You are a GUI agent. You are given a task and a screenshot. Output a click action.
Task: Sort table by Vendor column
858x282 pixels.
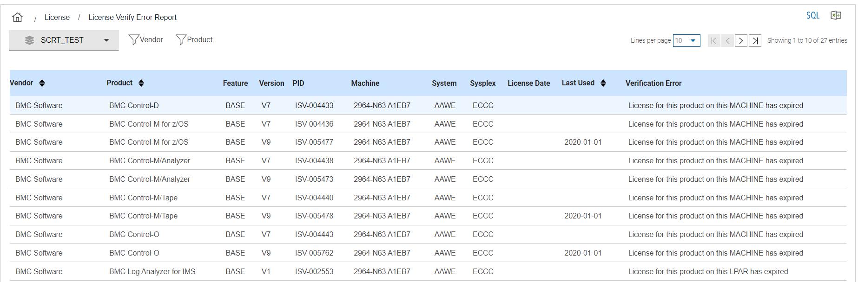[x=42, y=83]
